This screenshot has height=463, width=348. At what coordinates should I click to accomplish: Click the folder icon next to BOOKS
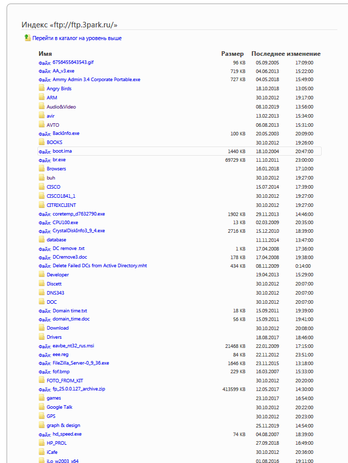pos(42,141)
